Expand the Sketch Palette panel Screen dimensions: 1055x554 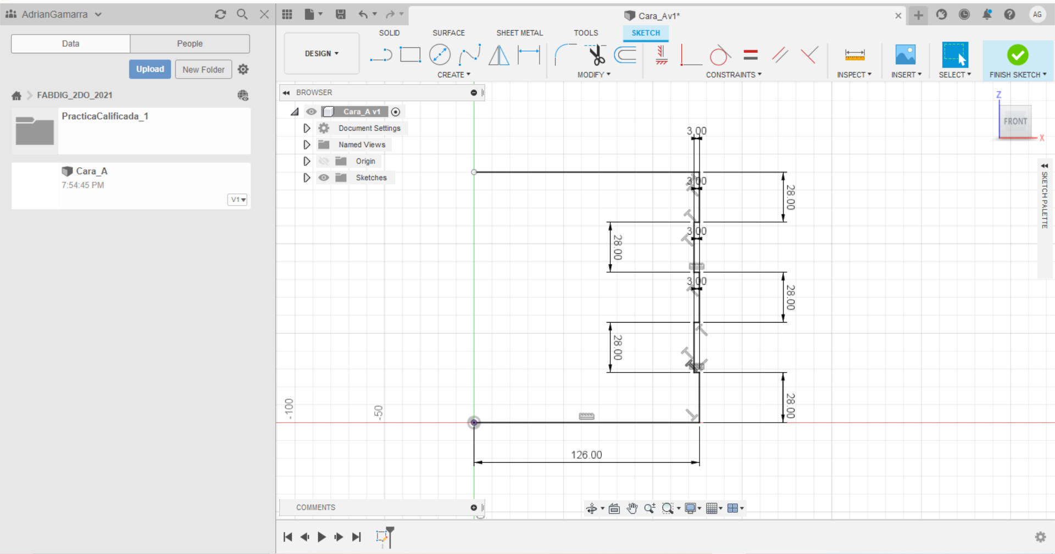1044,165
